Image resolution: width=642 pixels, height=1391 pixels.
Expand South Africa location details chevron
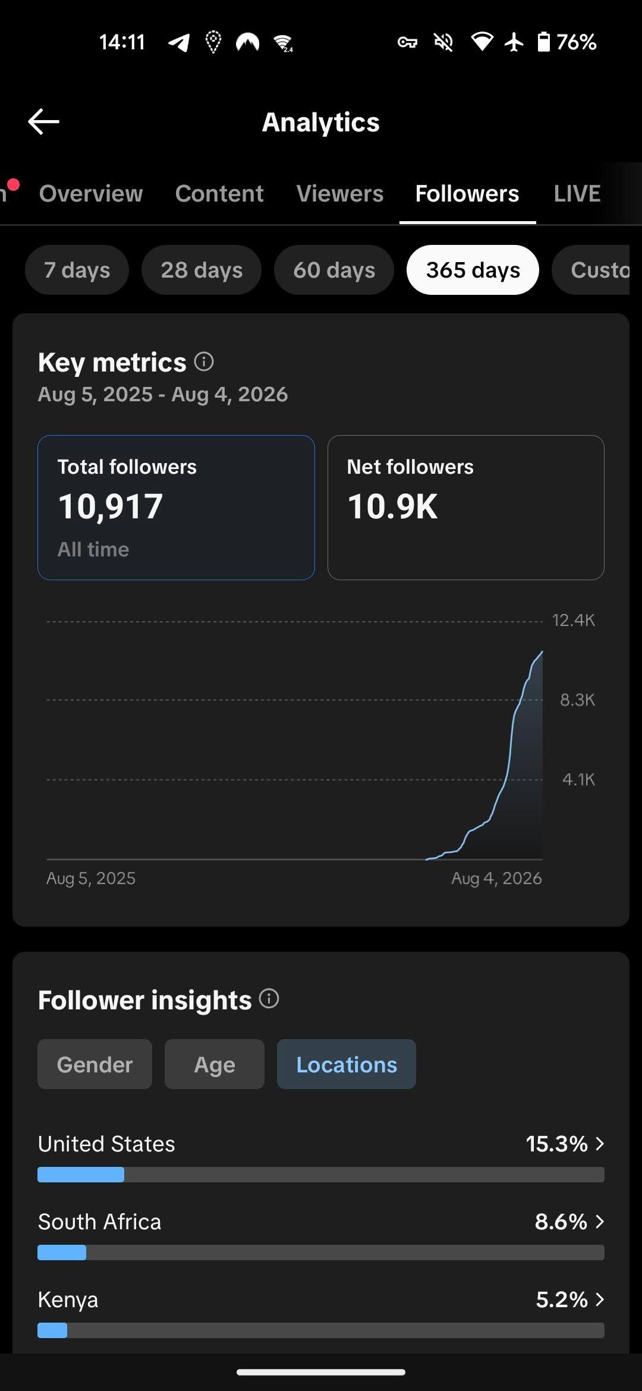pyautogui.click(x=600, y=1222)
